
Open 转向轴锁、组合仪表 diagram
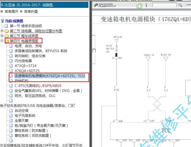coord(30,56)
